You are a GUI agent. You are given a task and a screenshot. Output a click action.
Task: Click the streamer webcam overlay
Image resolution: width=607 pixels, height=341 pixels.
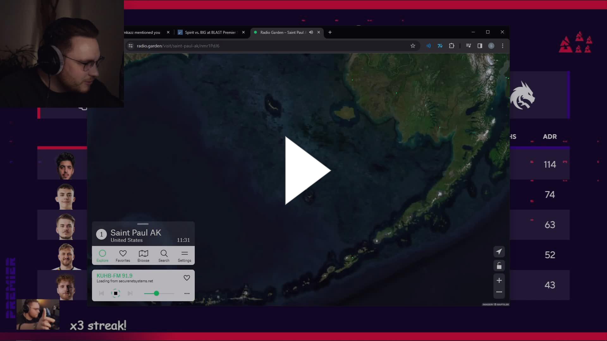click(x=62, y=54)
